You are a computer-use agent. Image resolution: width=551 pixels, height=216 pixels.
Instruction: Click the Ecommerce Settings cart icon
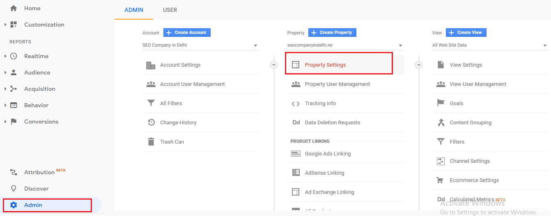441,180
